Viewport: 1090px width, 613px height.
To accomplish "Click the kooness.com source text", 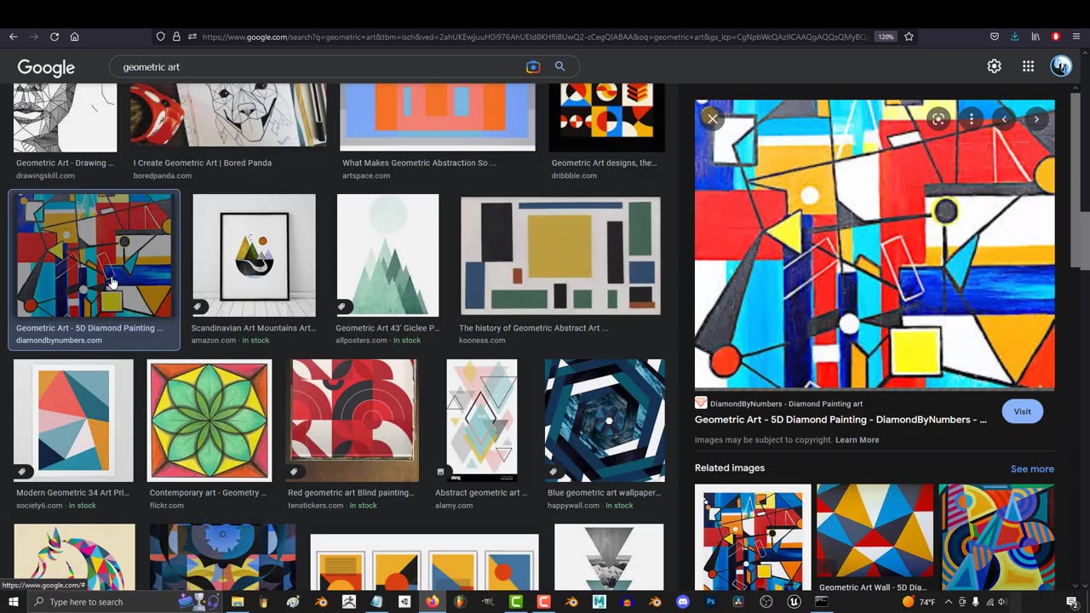I will click(482, 341).
